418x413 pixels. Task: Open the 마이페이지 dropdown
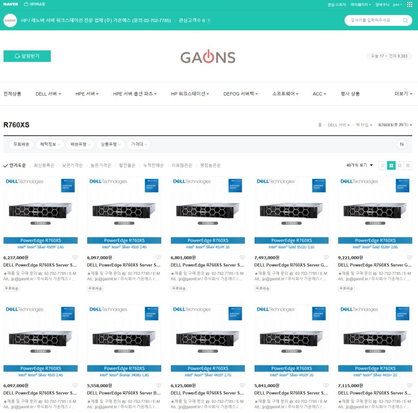point(360,4)
